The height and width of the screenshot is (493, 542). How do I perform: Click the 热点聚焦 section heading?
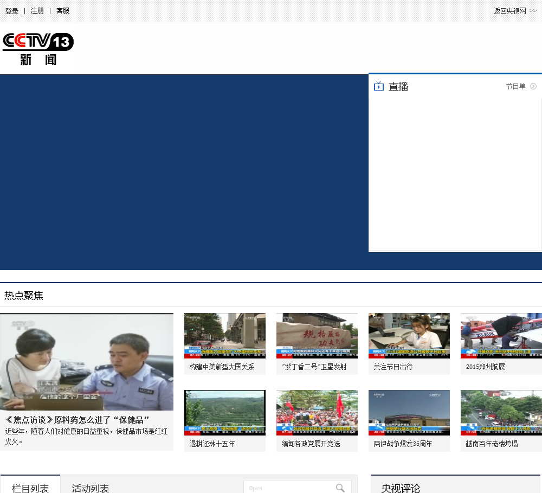point(24,296)
